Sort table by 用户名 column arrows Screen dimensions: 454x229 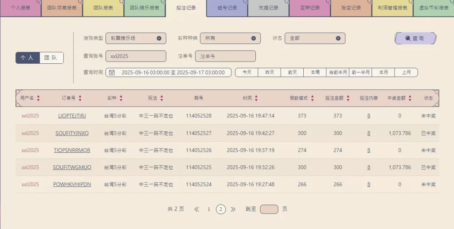38,98
